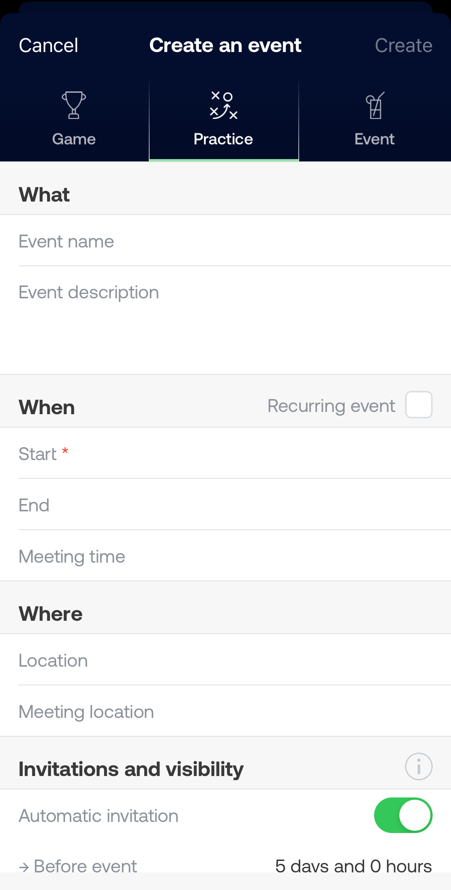Turn off Automatic invitation switch

click(403, 815)
